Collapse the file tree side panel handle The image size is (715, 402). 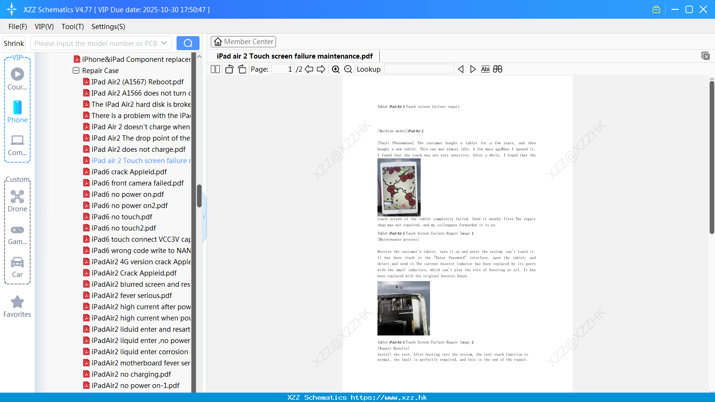[204, 216]
